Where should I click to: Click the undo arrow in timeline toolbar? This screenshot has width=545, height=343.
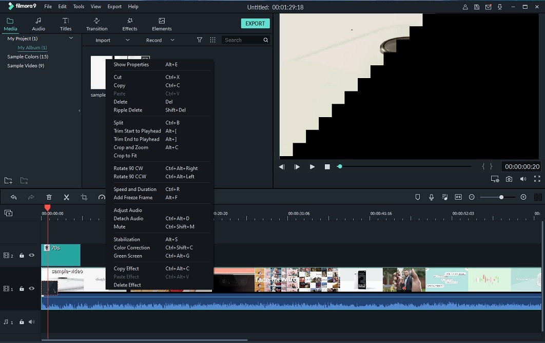pyautogui.click(x=14, y=197)
